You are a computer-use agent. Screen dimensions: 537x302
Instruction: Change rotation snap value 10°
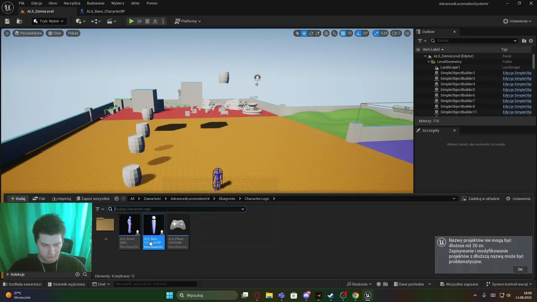(365, 33)
